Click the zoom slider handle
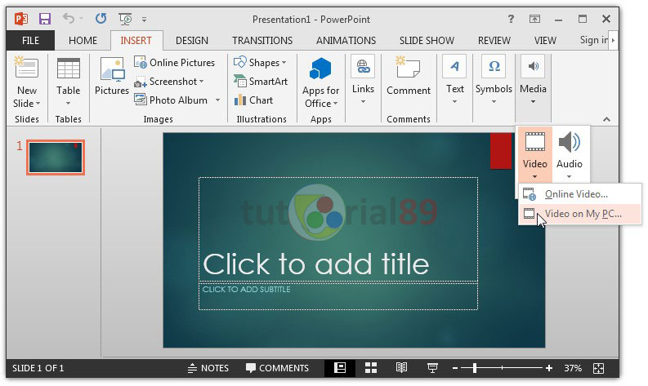 475,368
